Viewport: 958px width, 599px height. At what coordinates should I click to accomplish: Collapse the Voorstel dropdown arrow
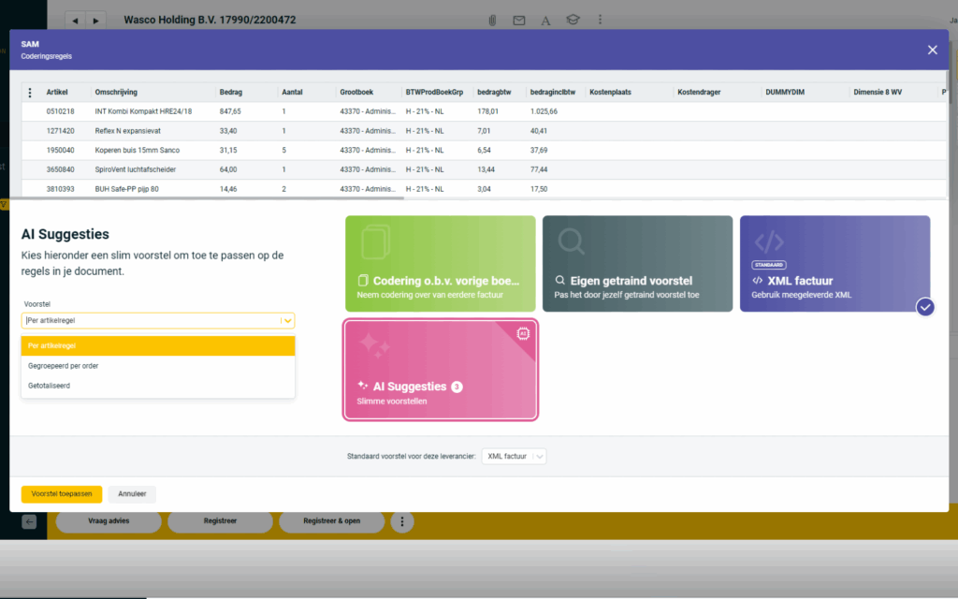tap(287, 321)
